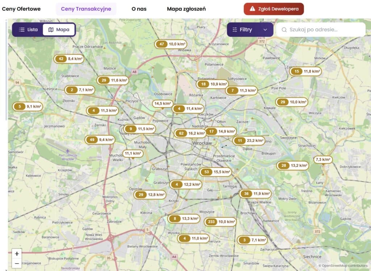Image resolution: width=371 pixels, height=271 pixels.
Task: Open the Ceny Ofertowe tab
Action: click(x=21, y=9)
